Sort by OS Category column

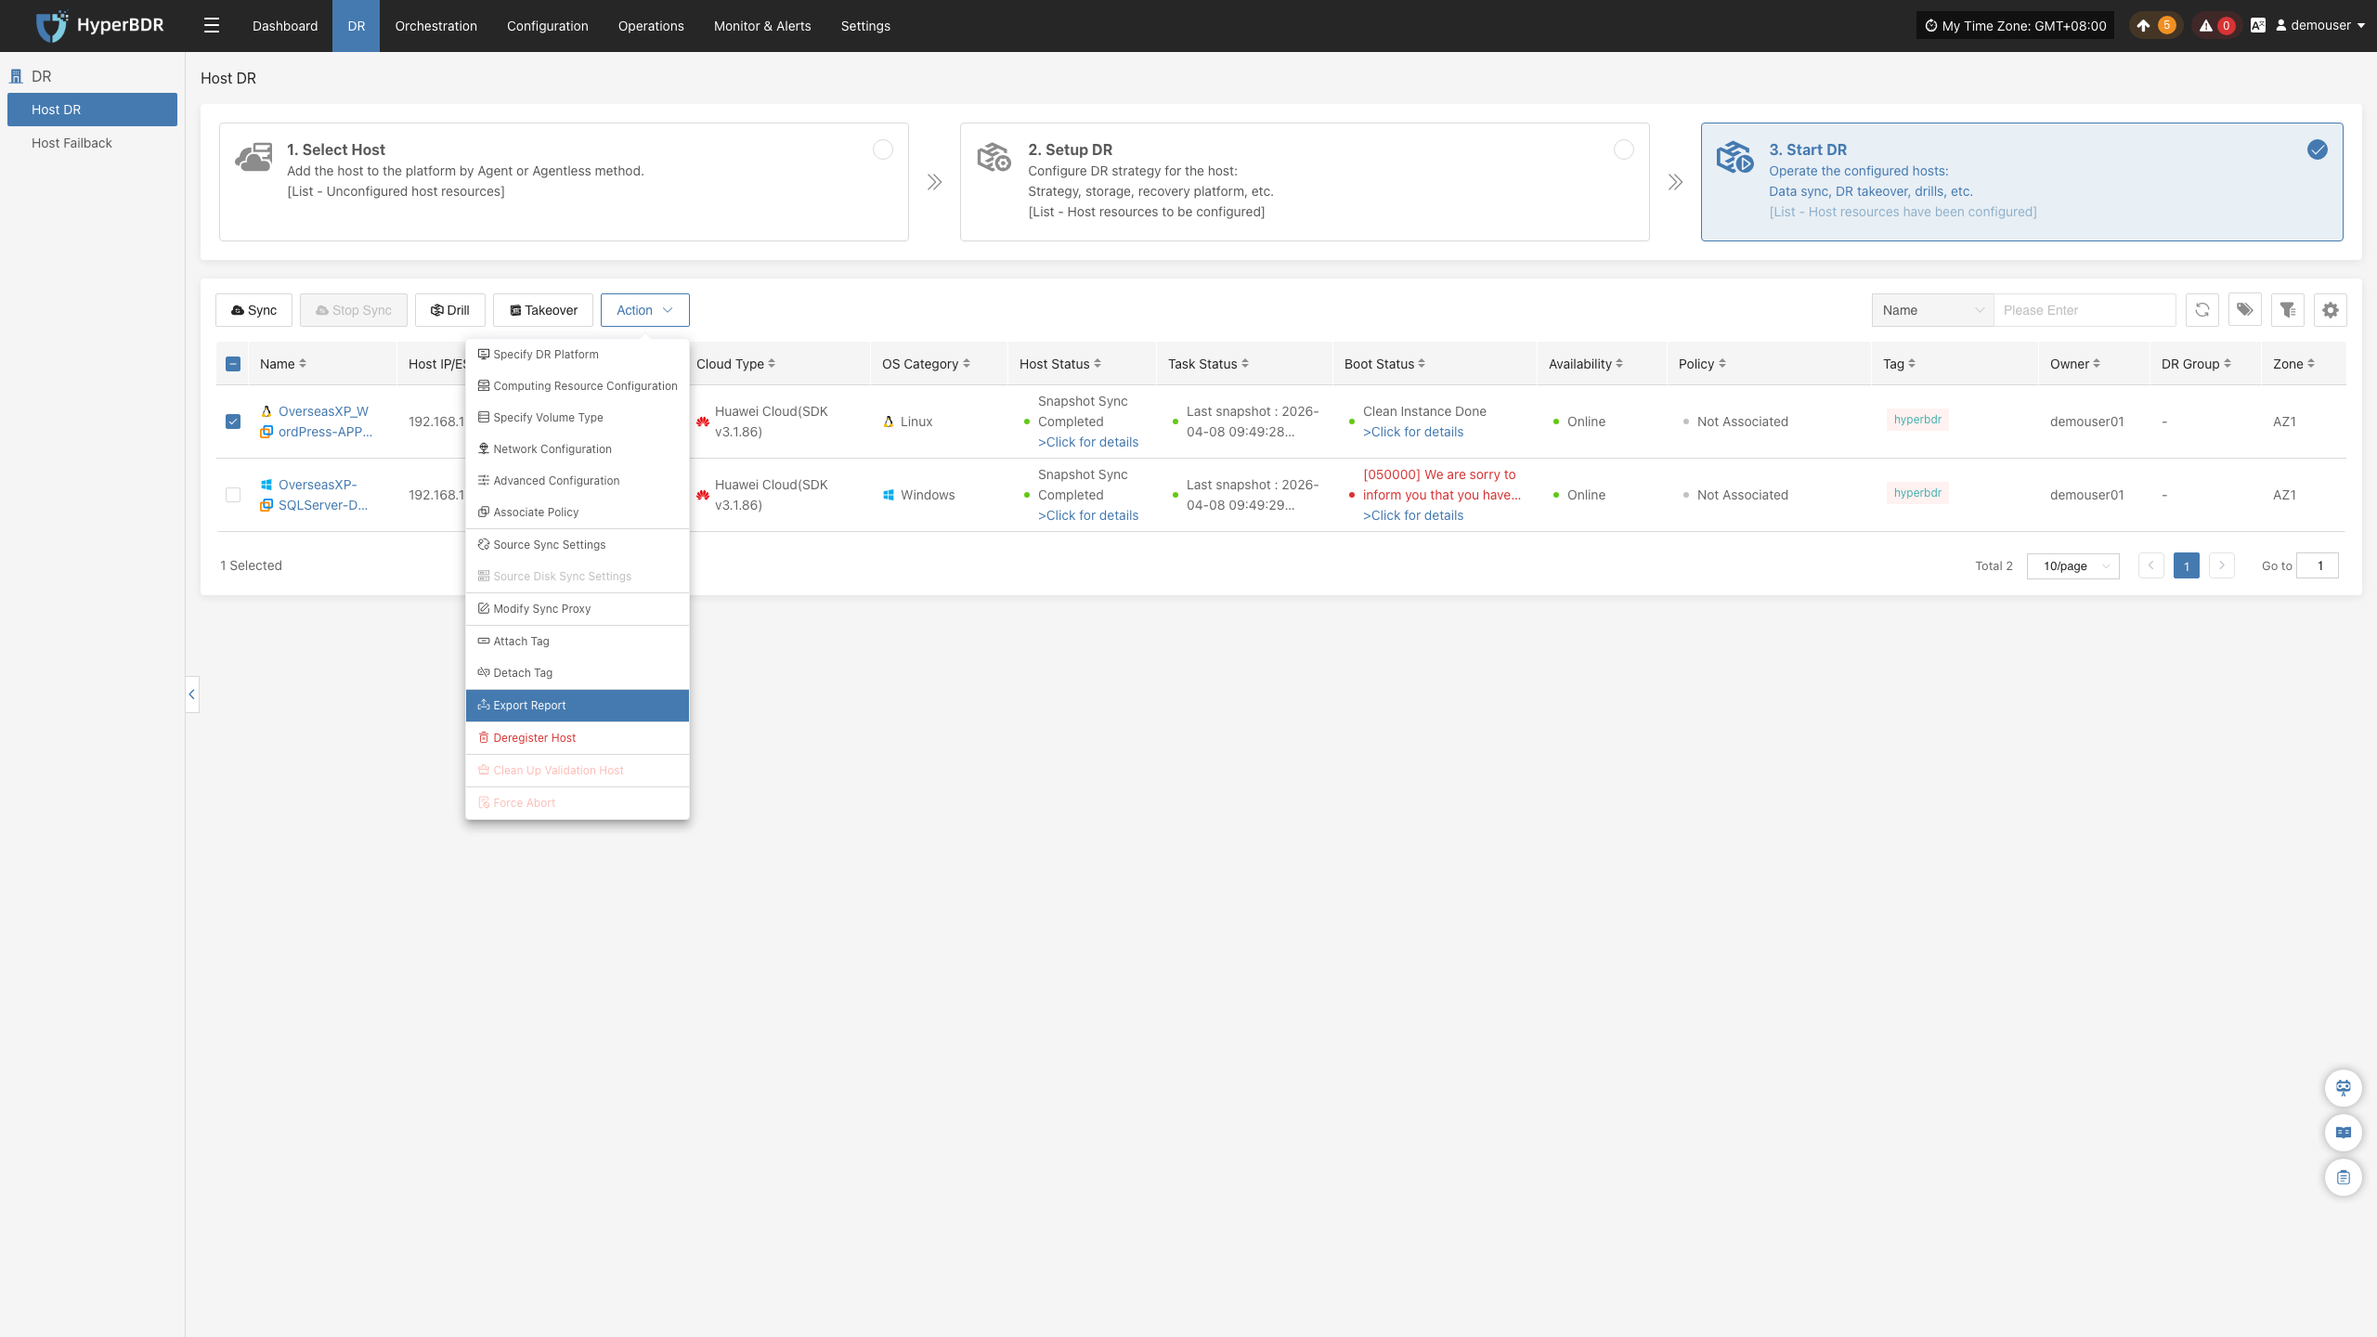point(967,364)
